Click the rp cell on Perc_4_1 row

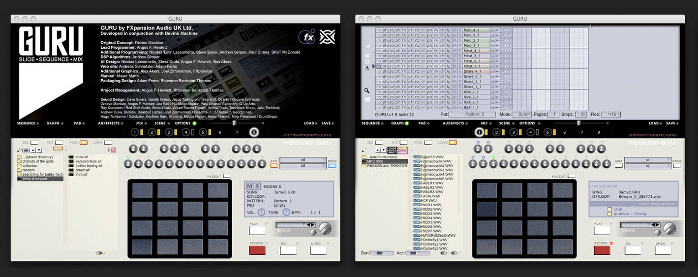coord(379,30)
